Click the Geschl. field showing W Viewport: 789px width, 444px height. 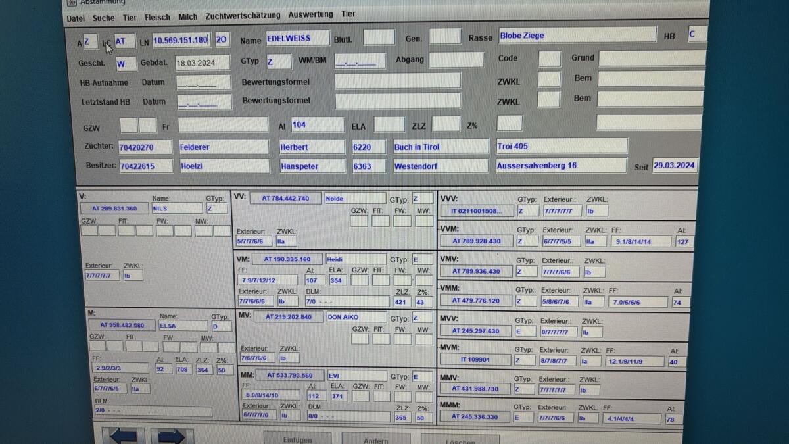[126, 64]
